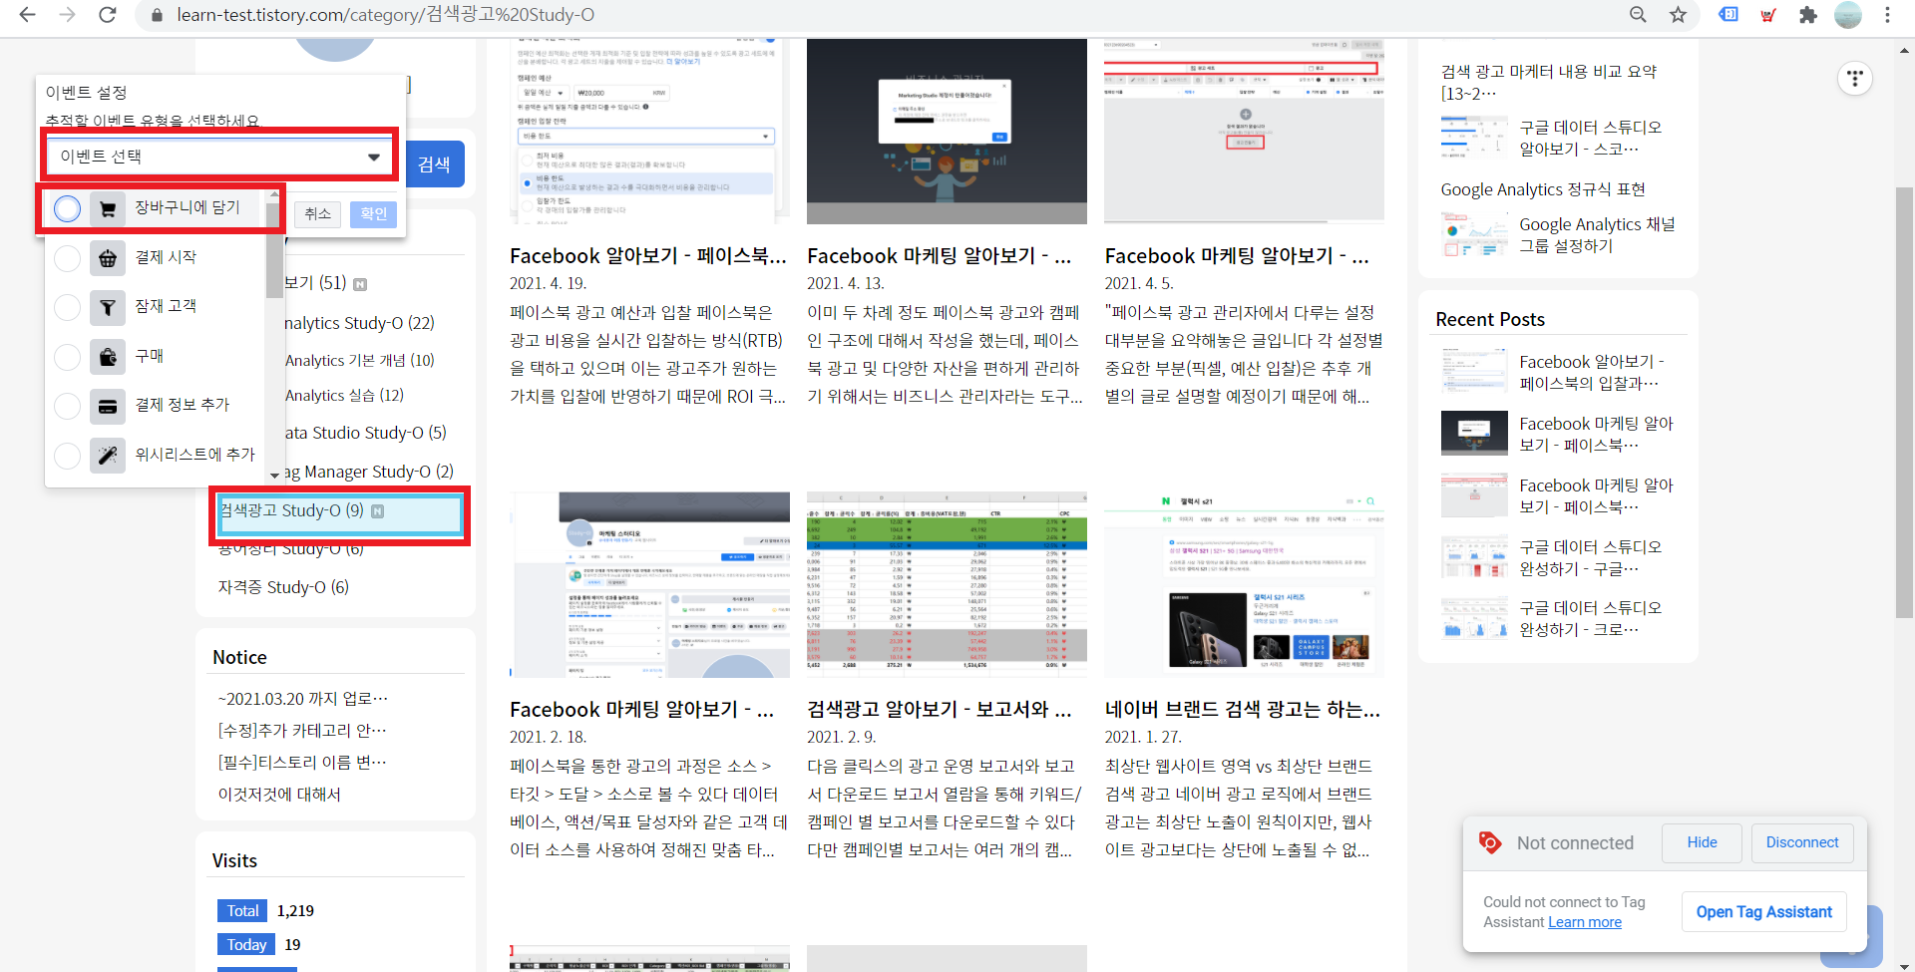Open the Galaxy S21 search ad thumbnail
The width and height of the screenshot is (1915, 972).
pos(1244,584)
